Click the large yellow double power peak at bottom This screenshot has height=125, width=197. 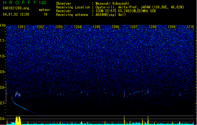18,121
